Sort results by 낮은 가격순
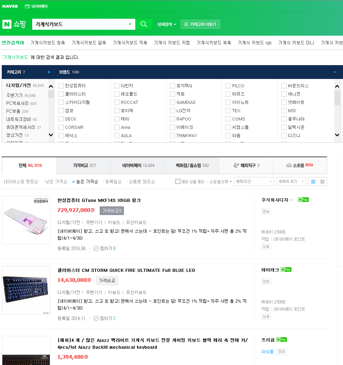343x365 pixels. coord(56,181)
